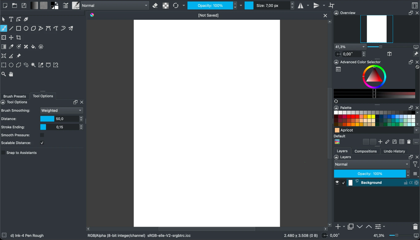
Task: Select the Fill bucket tool
Action: pyautogui.click(x=33, y=47)
